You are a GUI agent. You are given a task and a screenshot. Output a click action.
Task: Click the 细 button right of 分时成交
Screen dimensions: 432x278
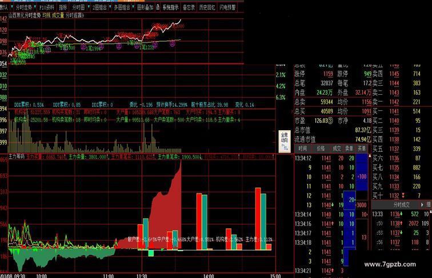click(429, 205)
